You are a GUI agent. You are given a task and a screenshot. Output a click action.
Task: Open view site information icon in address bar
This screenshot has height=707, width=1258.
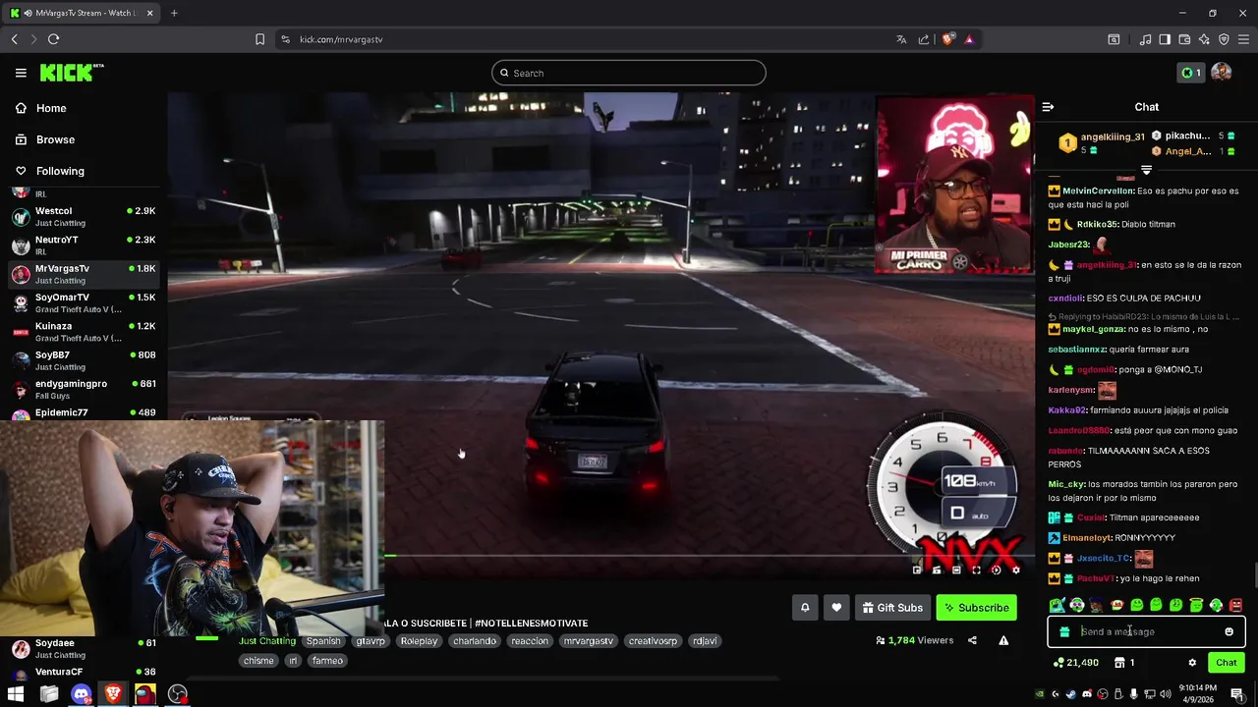[285, 39]
